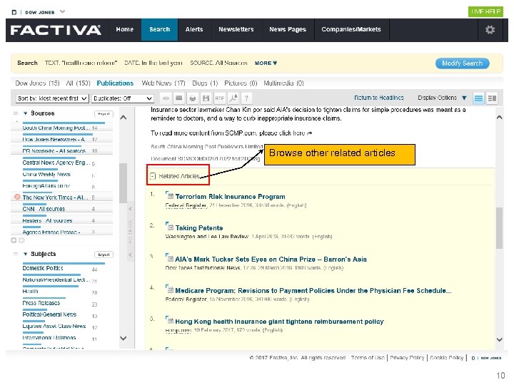
Task: Print the article using printer icon
Action: point(193,98)
